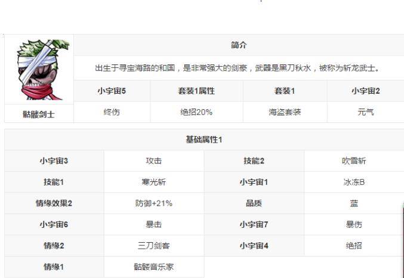Click the character description text about 黑刀秋水

[x=238, y=68]
